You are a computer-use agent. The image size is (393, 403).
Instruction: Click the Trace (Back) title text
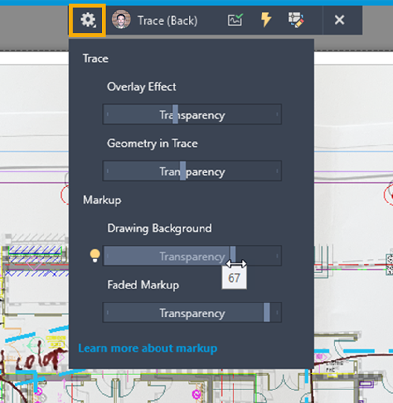168,21
